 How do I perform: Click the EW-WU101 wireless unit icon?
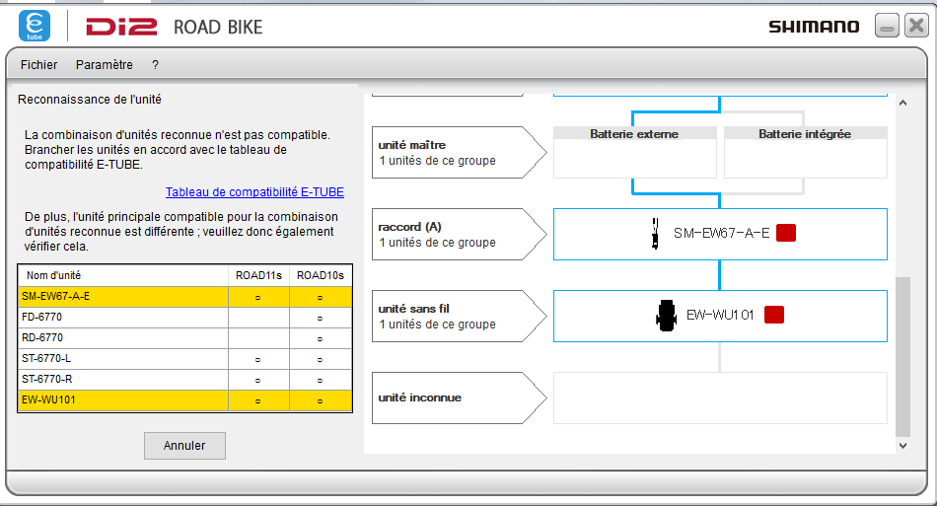tap(665, 315)
